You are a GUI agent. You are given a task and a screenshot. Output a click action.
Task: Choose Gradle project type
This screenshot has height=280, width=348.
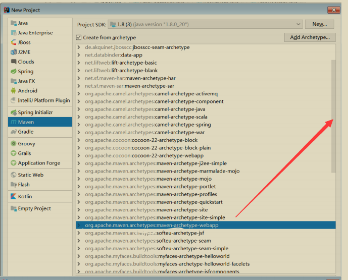click(40, 132)
